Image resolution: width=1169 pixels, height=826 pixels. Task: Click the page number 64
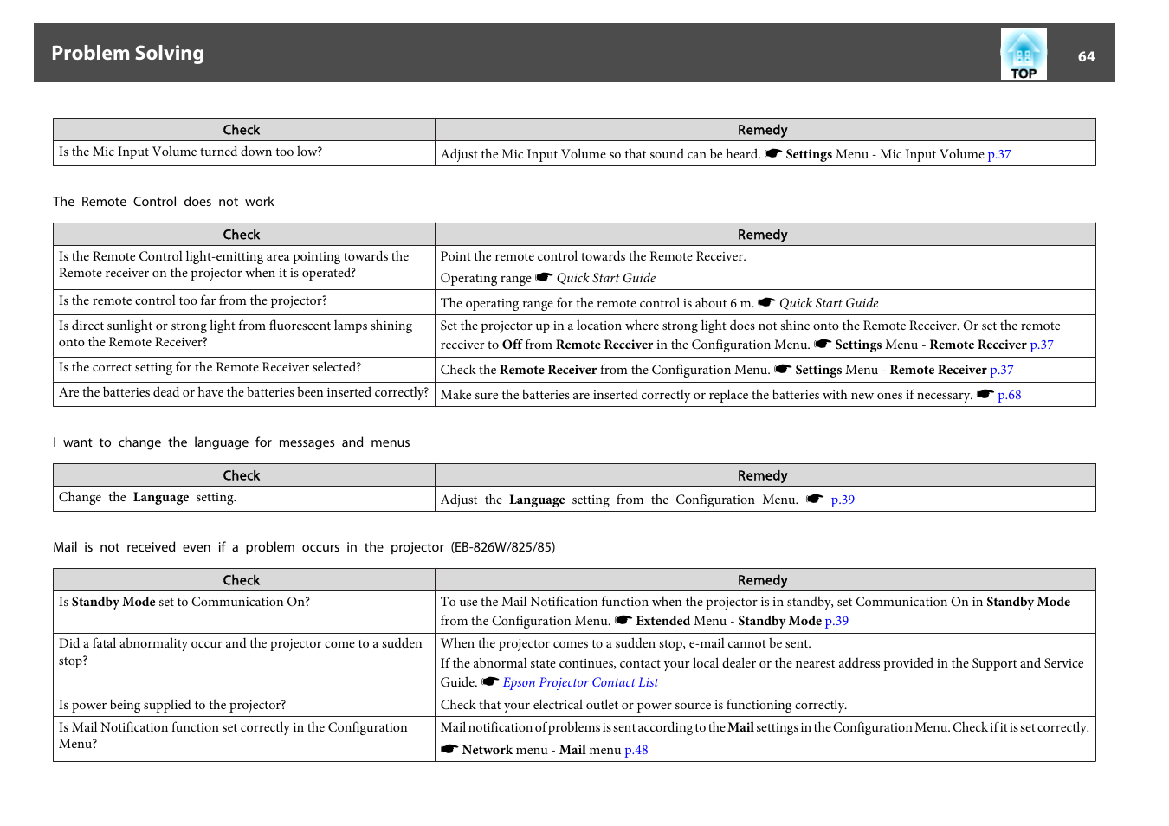(x=1086, y=56)
